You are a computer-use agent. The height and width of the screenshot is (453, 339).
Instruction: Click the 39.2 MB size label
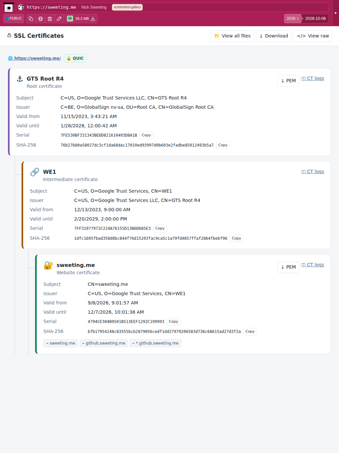pyautogui.click(x=82, y=19)
